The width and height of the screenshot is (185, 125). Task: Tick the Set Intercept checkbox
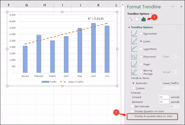pyautogui.click(x=132, y=106)
